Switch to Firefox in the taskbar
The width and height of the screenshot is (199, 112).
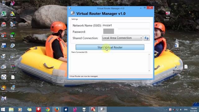coord(57,110)
